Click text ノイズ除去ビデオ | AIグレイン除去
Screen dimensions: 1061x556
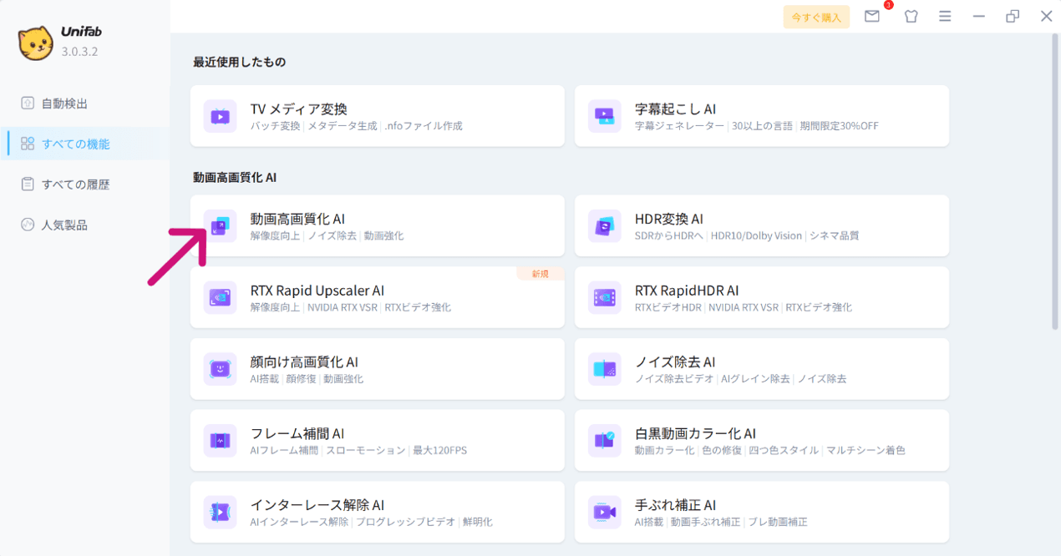(713, 379)
